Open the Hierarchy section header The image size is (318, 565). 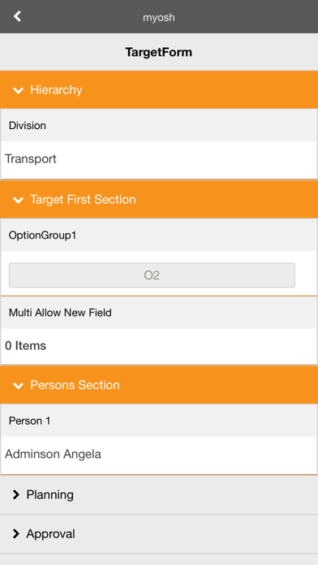pos(159,90)
